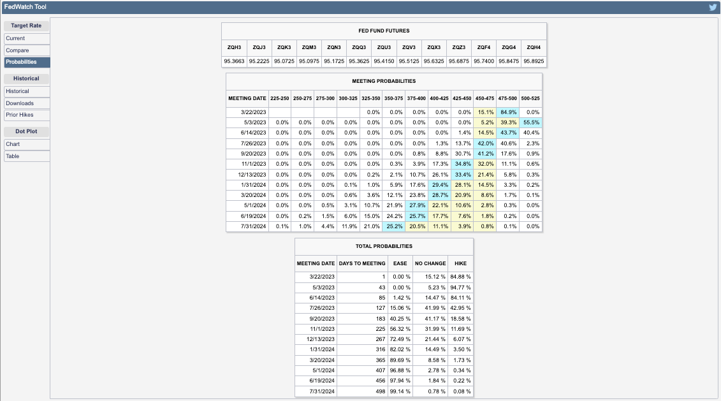Click the 99.14 % ease probability
Image resolution: width=721 pixels, height=401 pixels.
point(400,391)
